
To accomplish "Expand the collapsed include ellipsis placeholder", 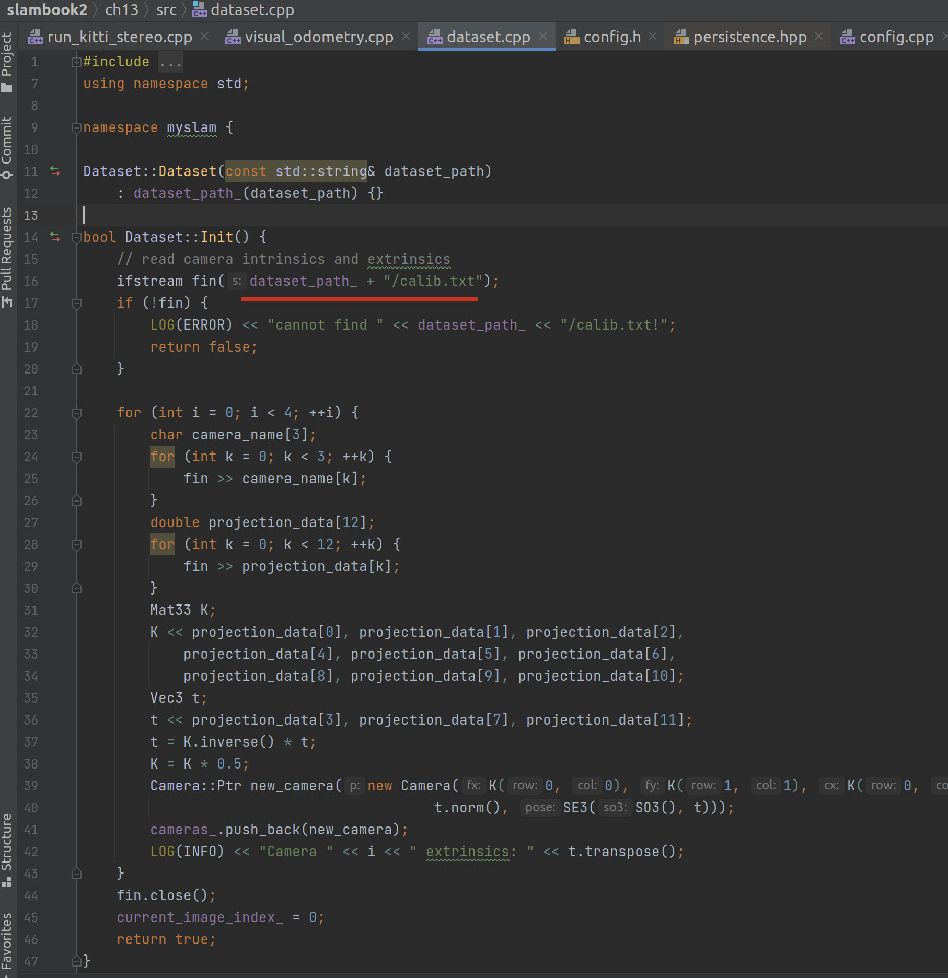I will [x=171, y=62].
